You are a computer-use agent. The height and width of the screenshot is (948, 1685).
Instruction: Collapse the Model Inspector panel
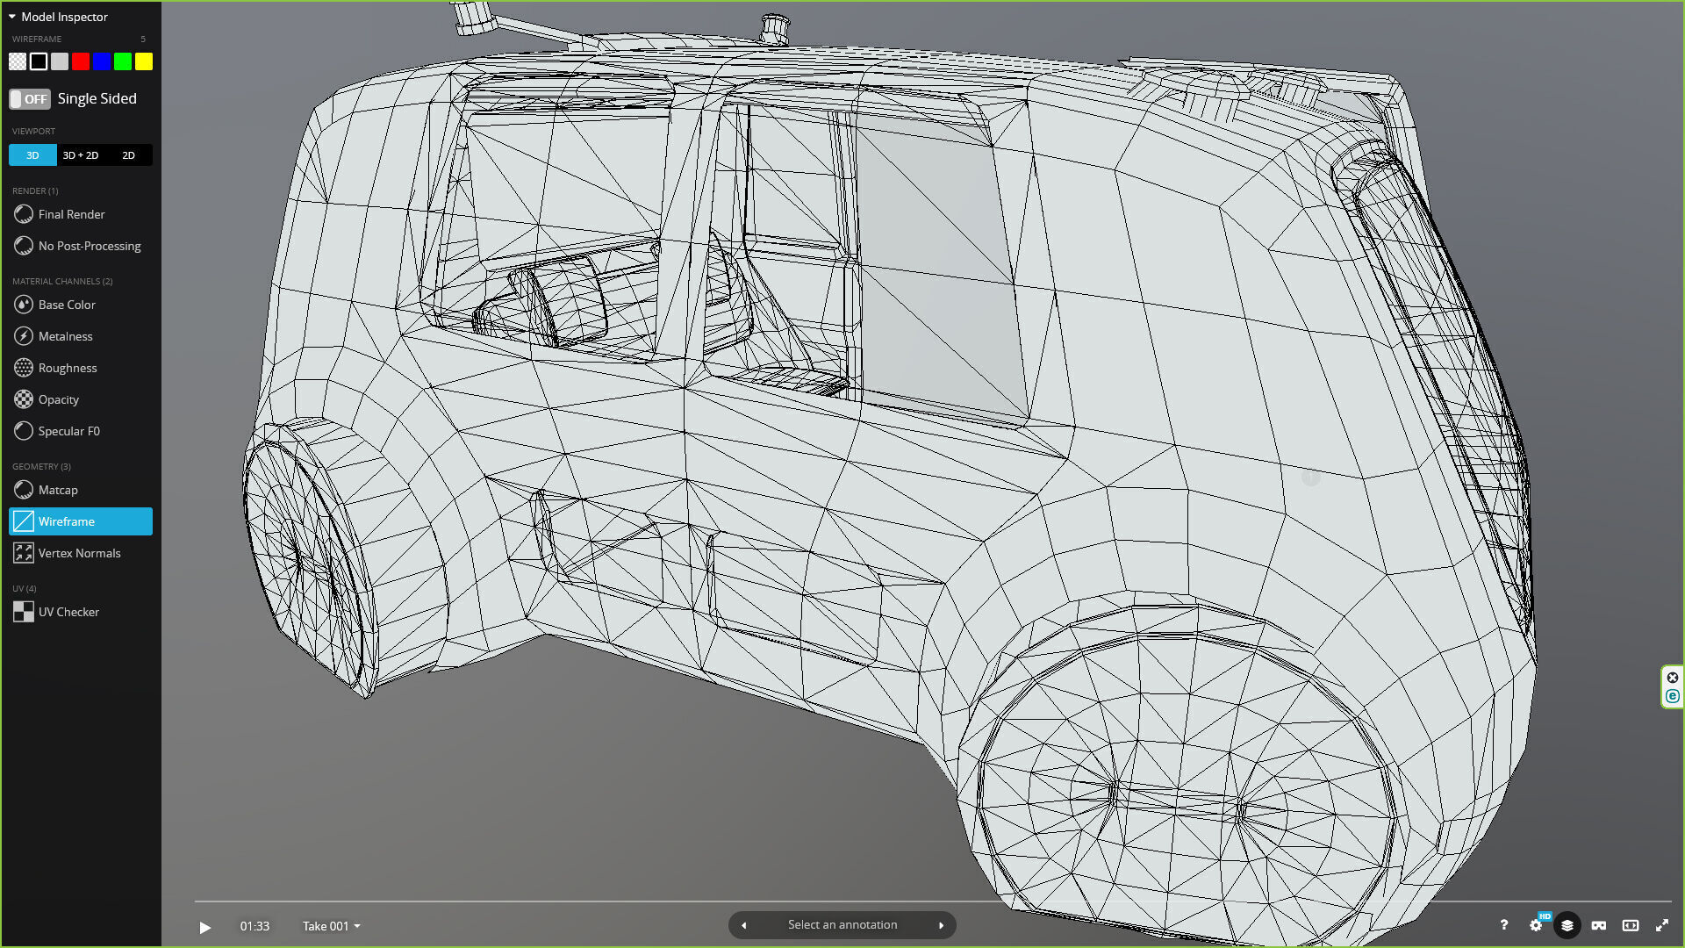12,17
